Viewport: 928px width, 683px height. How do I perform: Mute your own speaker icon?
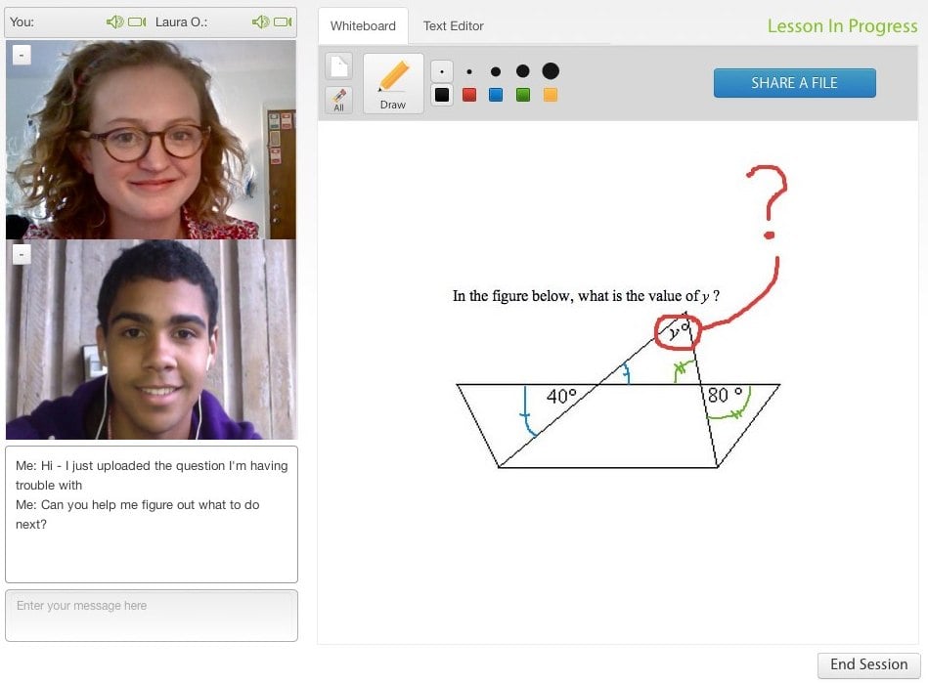click(x=114, y=21)
